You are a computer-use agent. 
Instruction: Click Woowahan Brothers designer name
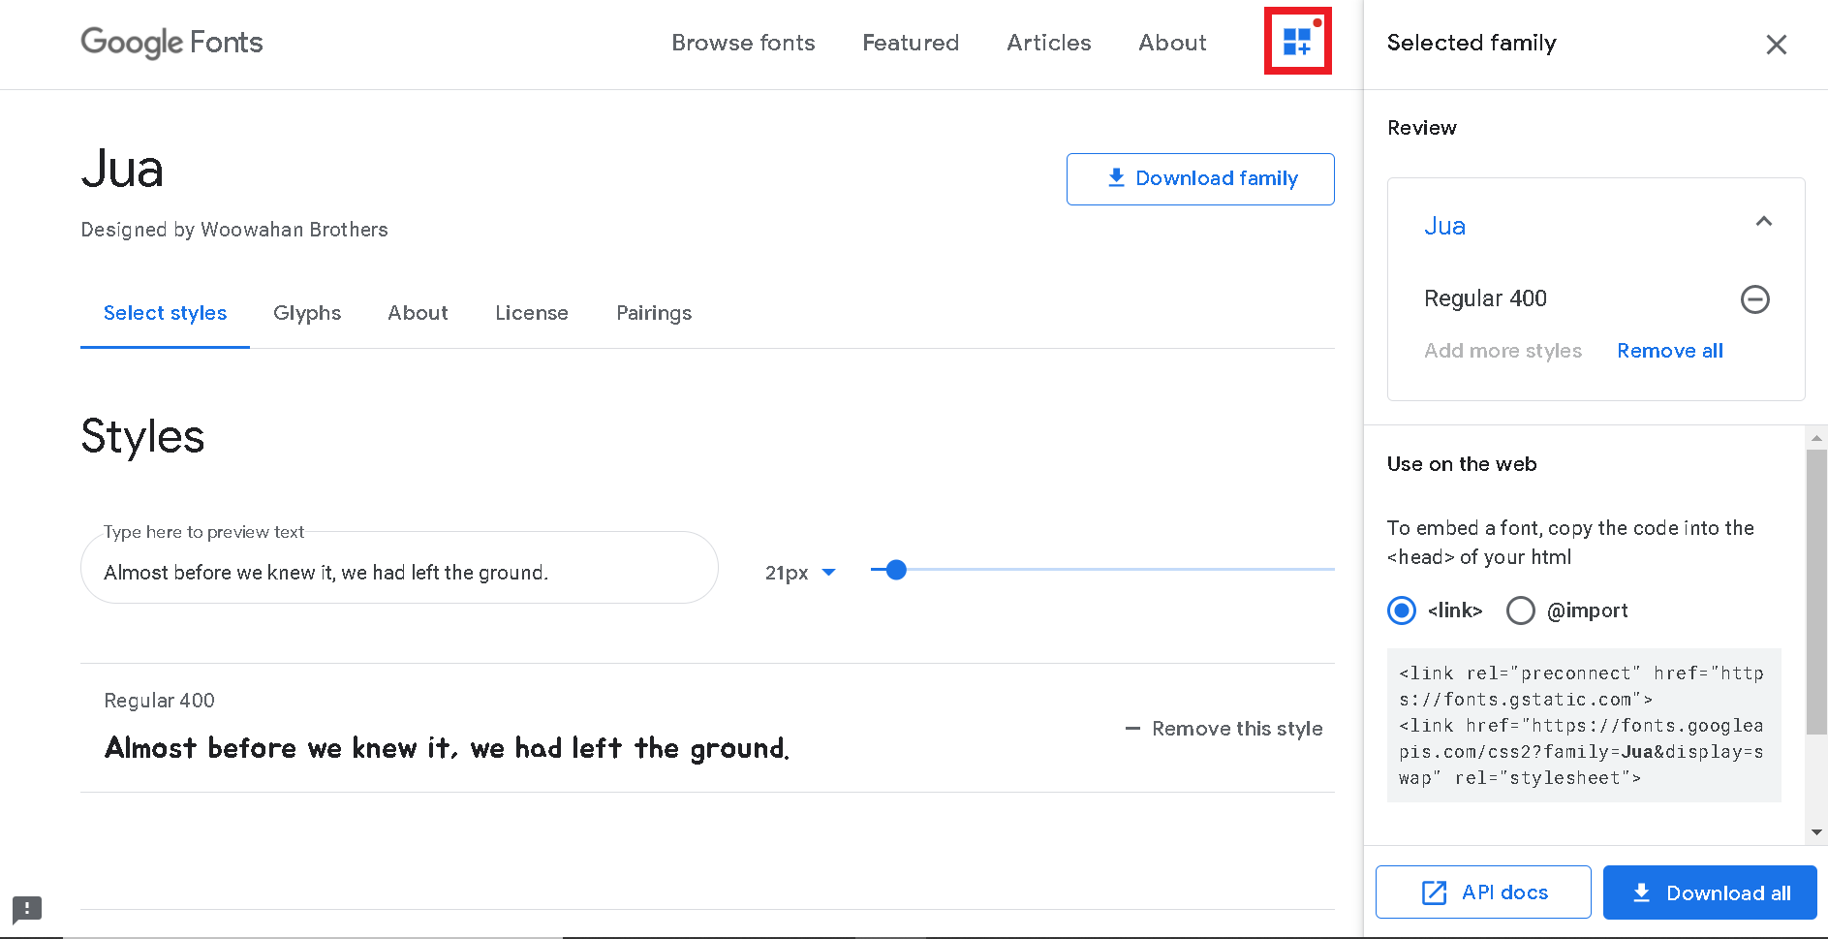[x=294, y=230]
